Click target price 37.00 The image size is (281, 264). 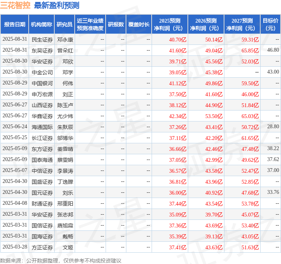(x=273, y=170)
